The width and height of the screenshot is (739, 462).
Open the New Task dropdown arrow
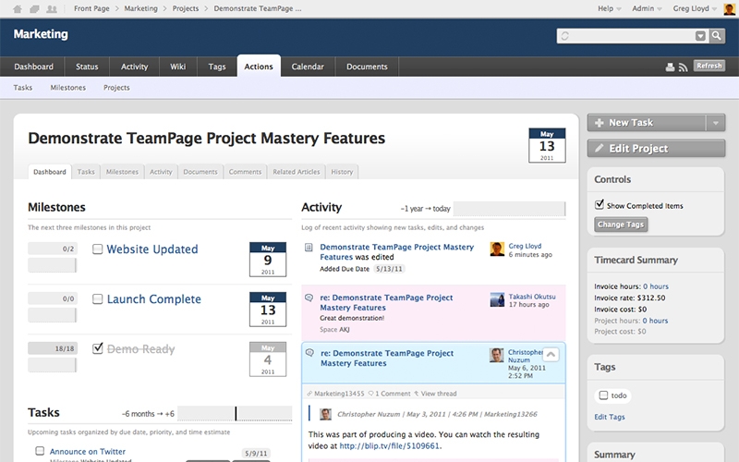click(714, 123)
